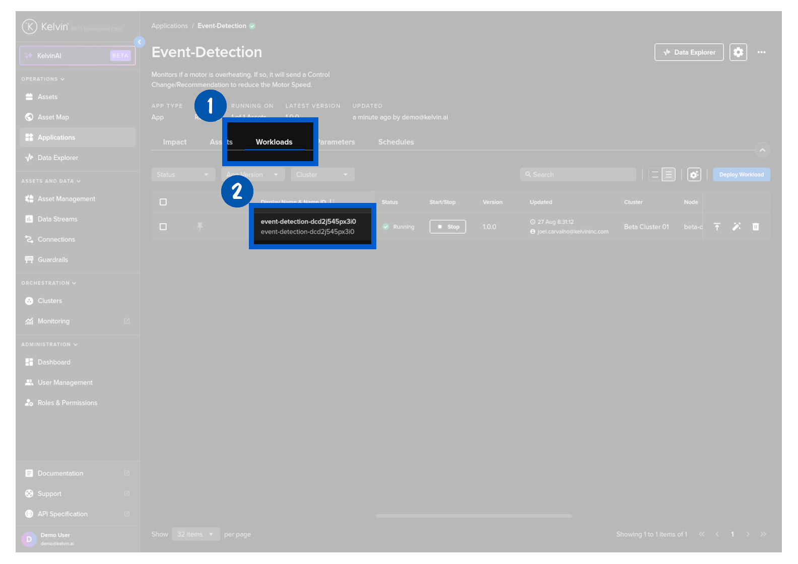This screenshot has height=564, width=798.
Task: Open the Demo User account menu
Action: (78, 539)
